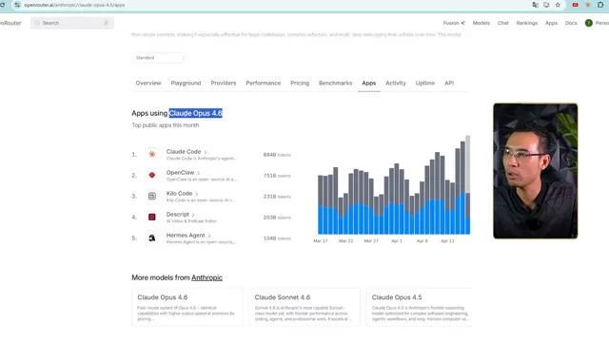Click the presenter webcam video overlay
This screenshot has height=342, width=609.
[x=535, y=171]
